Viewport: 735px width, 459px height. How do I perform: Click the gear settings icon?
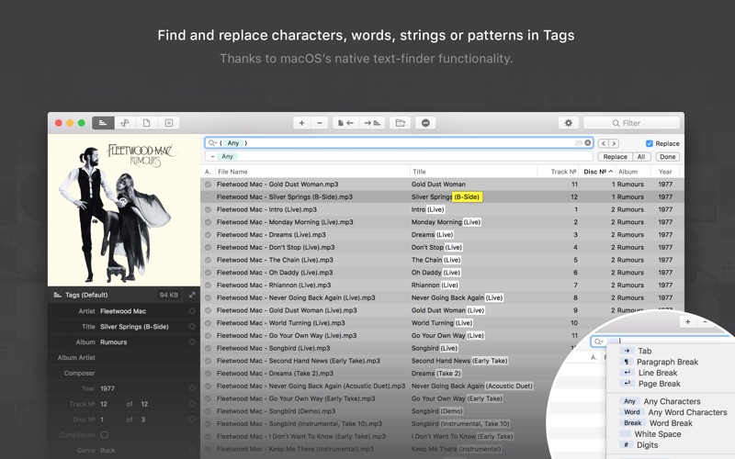(x=568, y=123)
